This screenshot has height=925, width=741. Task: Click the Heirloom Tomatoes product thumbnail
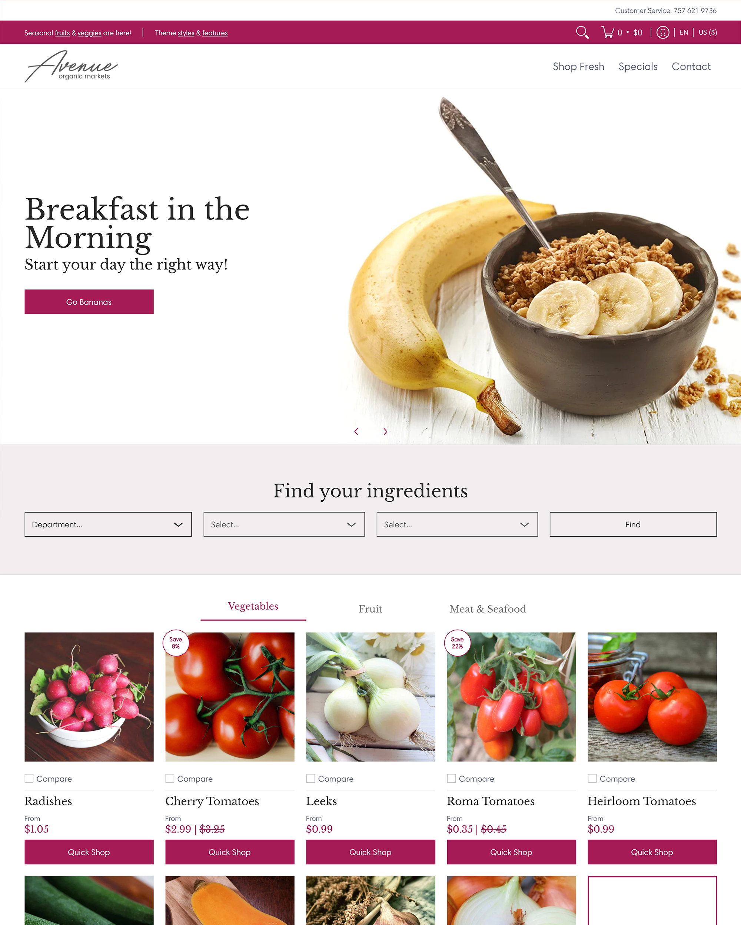point(652,697)
